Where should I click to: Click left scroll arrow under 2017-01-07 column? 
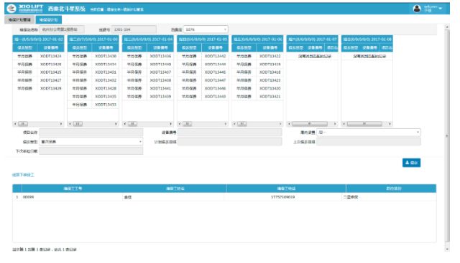[x=289, y=124]
